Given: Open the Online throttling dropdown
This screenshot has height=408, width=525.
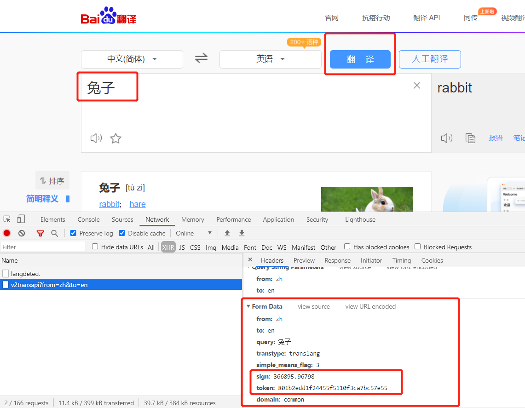Looking at the screenshot, I should point(194,233).
